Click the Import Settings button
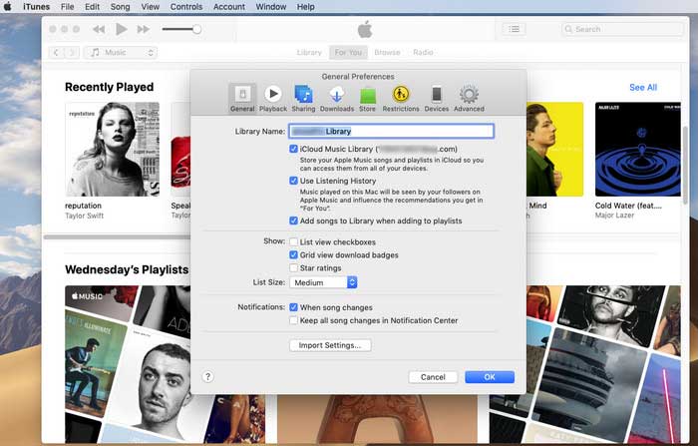The width and height of the screenshot is (698, 446). pos(330,345)
